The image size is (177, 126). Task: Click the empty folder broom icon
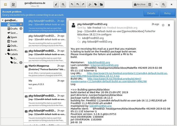(x=56, y=4)
